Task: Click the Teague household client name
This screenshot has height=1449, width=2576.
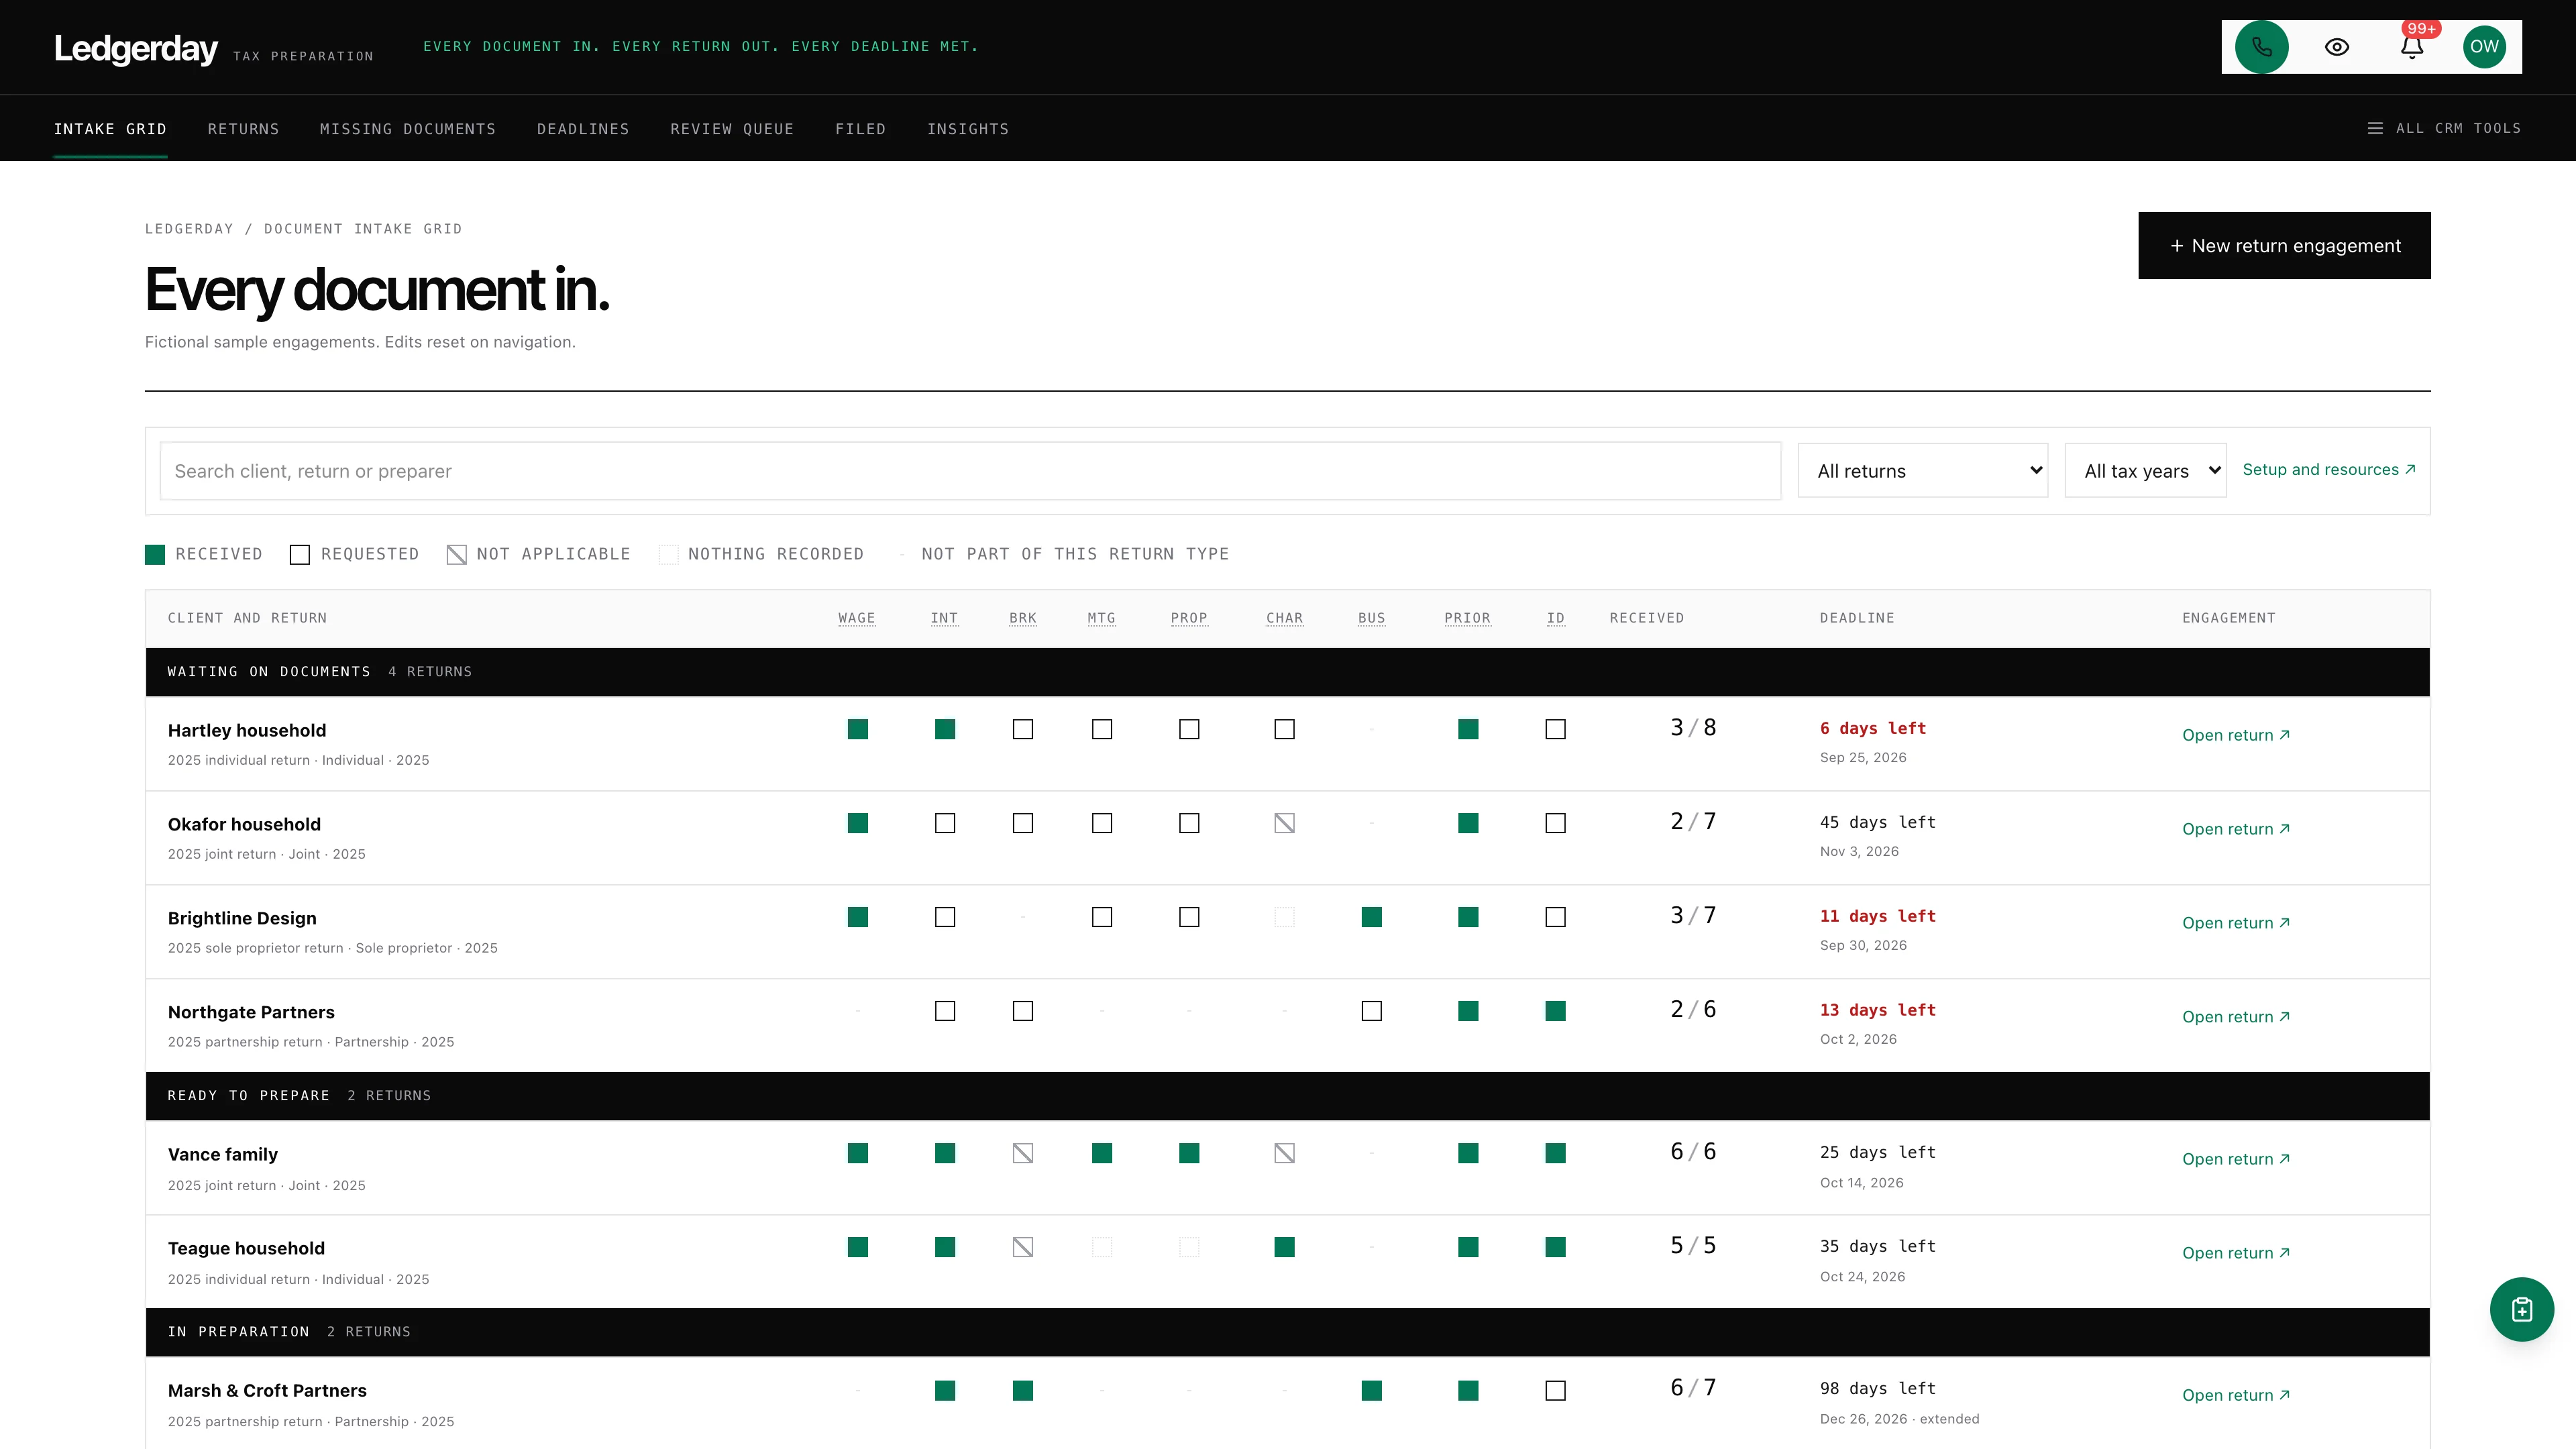Action: click(246, 1248)
